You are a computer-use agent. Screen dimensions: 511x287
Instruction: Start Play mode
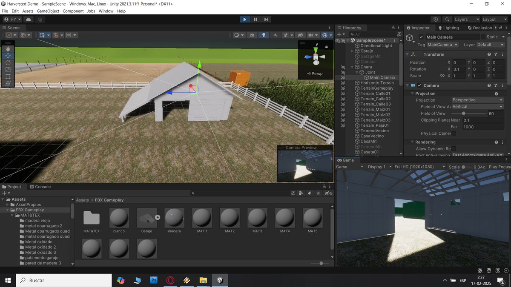(x=244, y=19)
